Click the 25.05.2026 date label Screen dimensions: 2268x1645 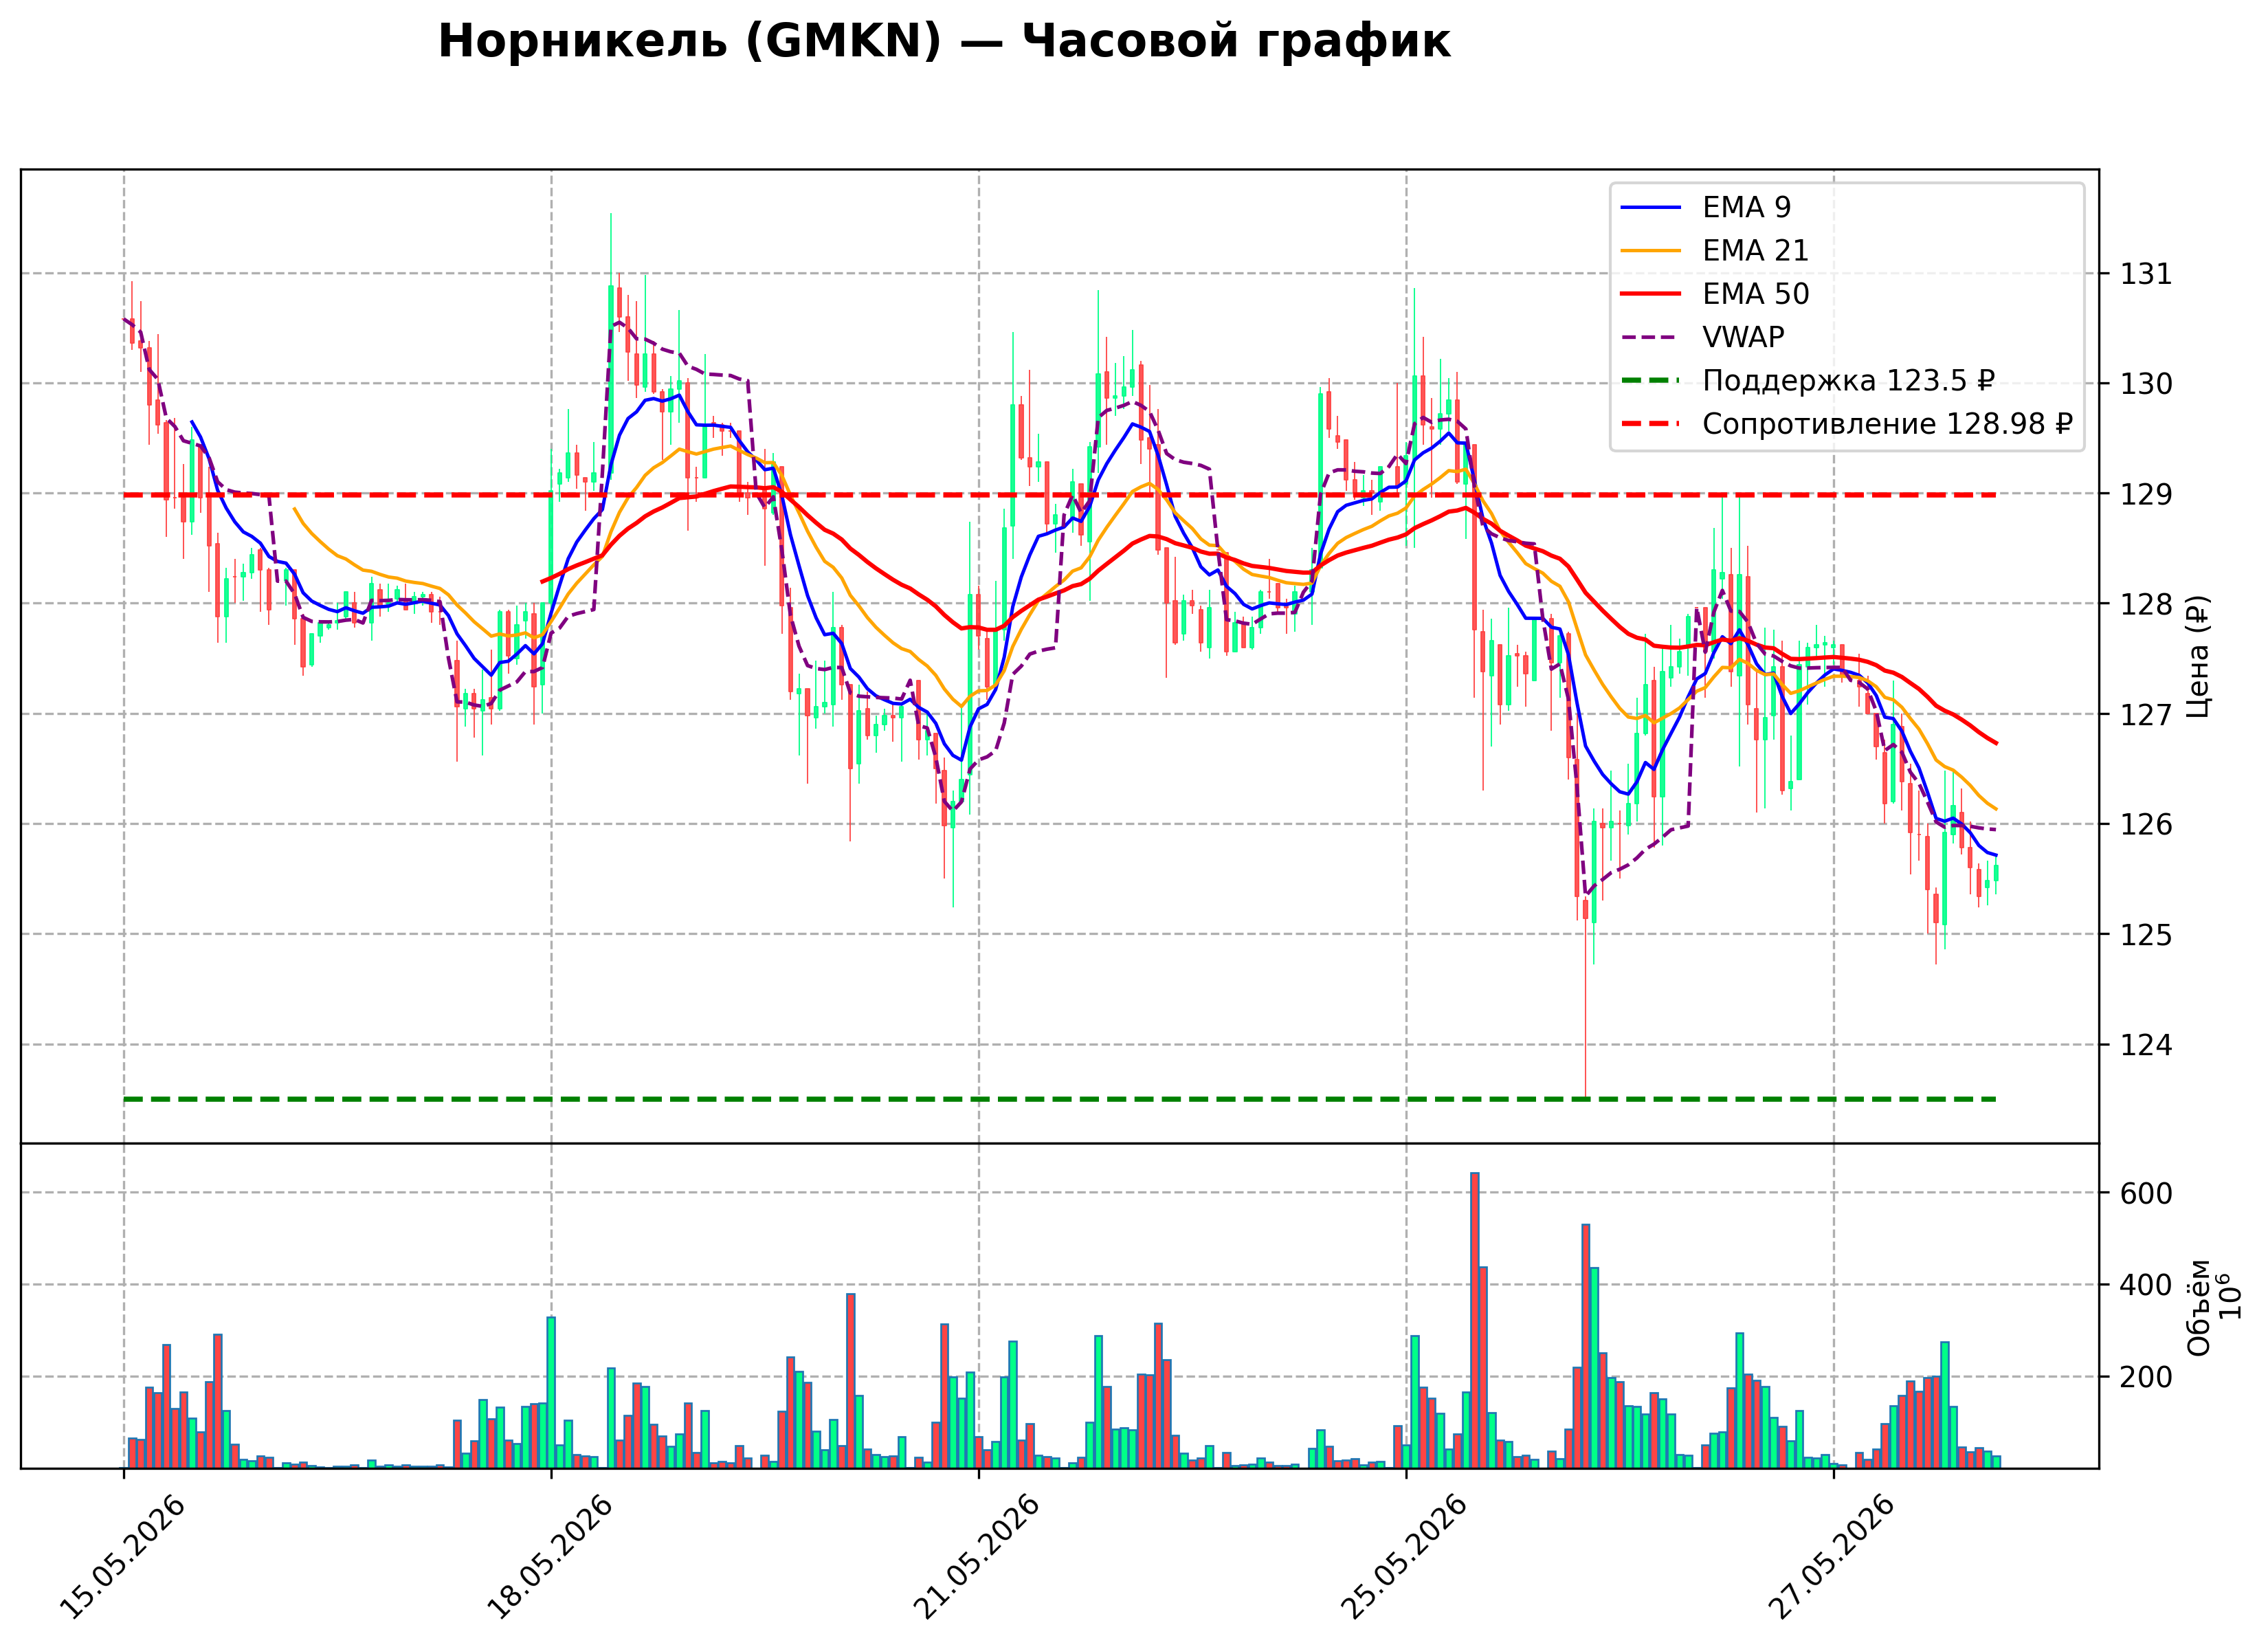[1403, 1556]
